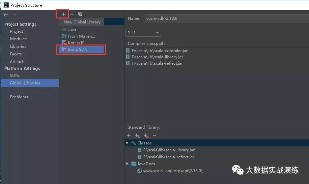Choose From Maven... library option

81,36
